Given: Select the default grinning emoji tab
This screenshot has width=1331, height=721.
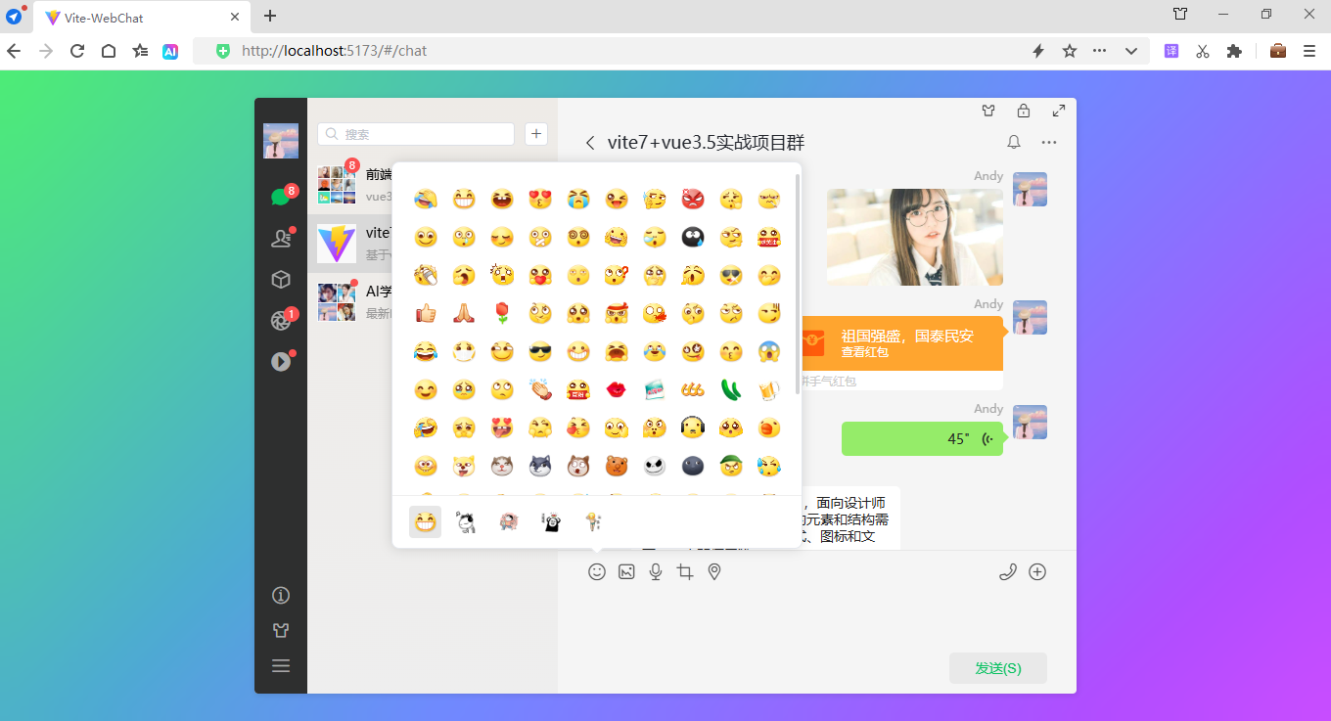Looking at the screenshot, I should pos(425,521).
